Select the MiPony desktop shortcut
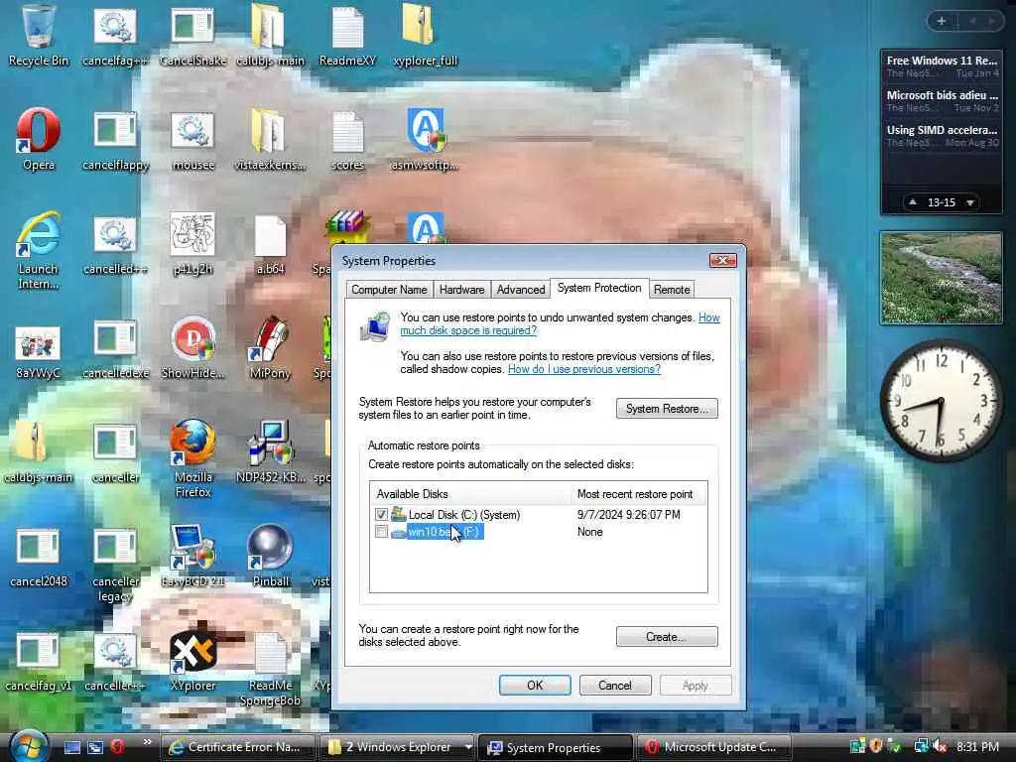Image resolution: width=1016 pixels, height=762 pixels. (270, 347)
